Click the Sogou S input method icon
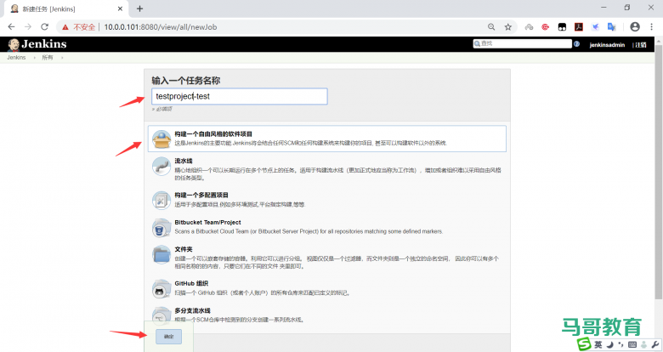 click(x=584, y=344)
